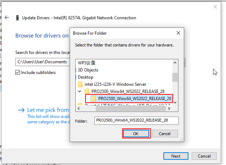Cancel the Browse For Folder dialog

point(165,134)
